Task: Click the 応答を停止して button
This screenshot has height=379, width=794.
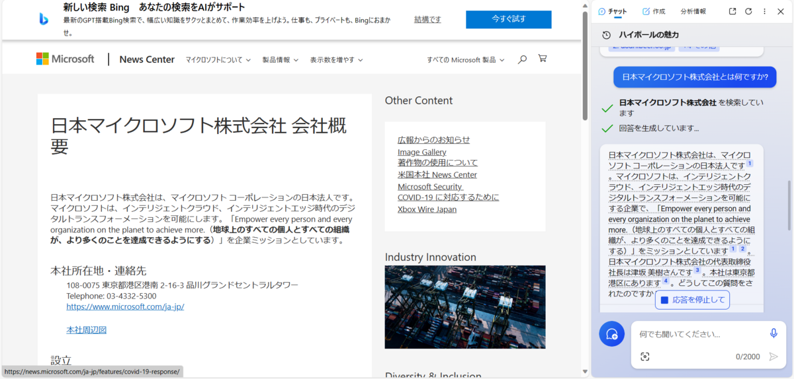Action: coord(693,300)
